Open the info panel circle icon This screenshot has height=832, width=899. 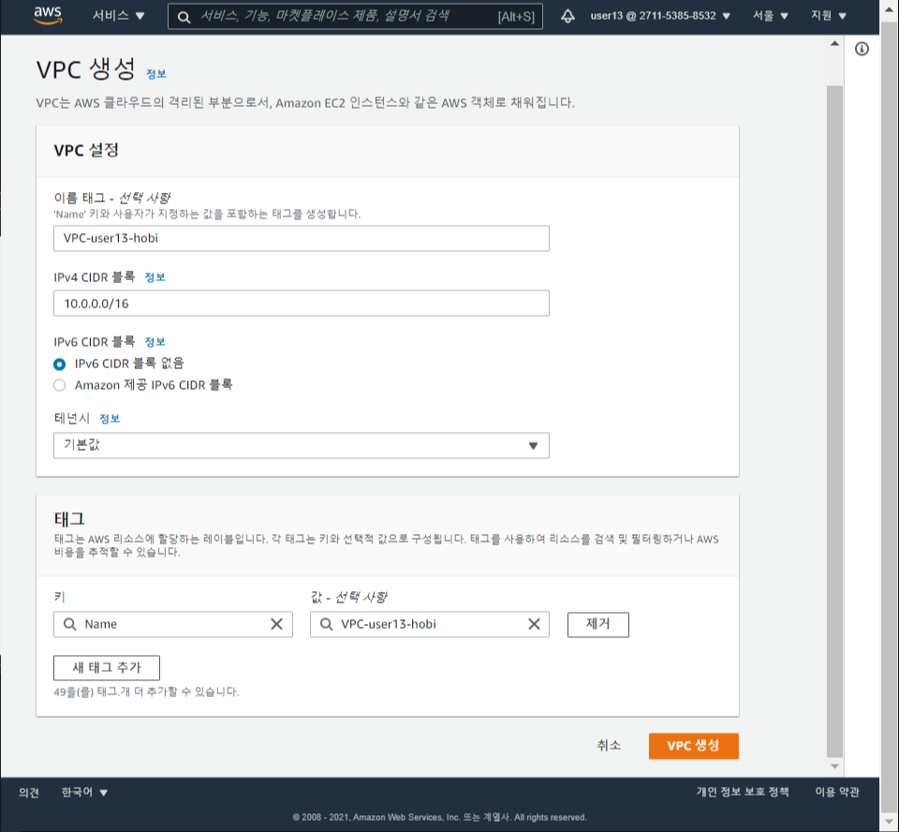862,49
